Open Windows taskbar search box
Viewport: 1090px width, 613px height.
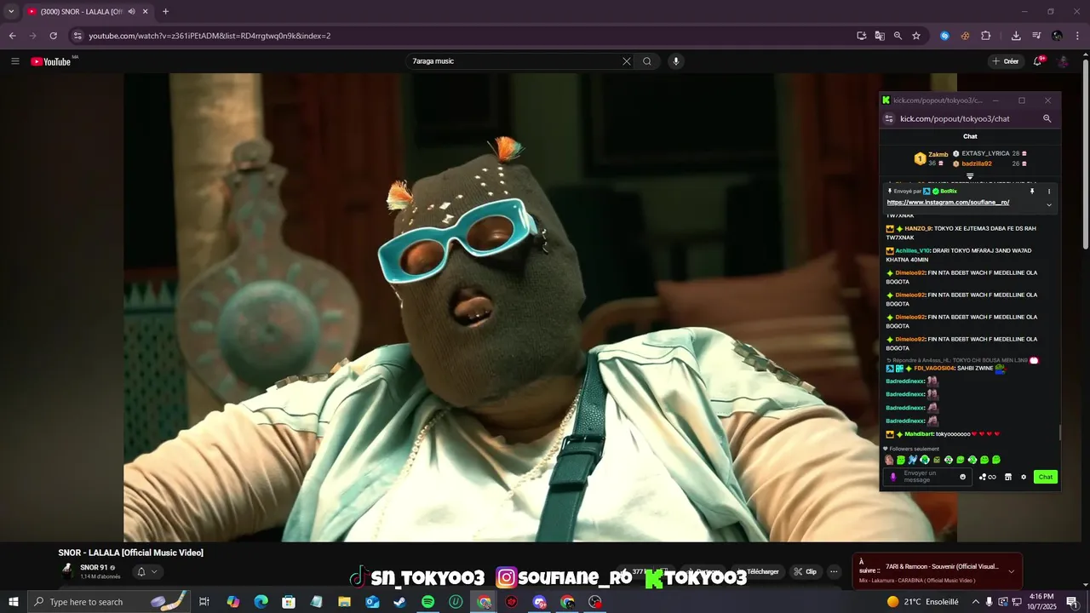coord(107,602)
